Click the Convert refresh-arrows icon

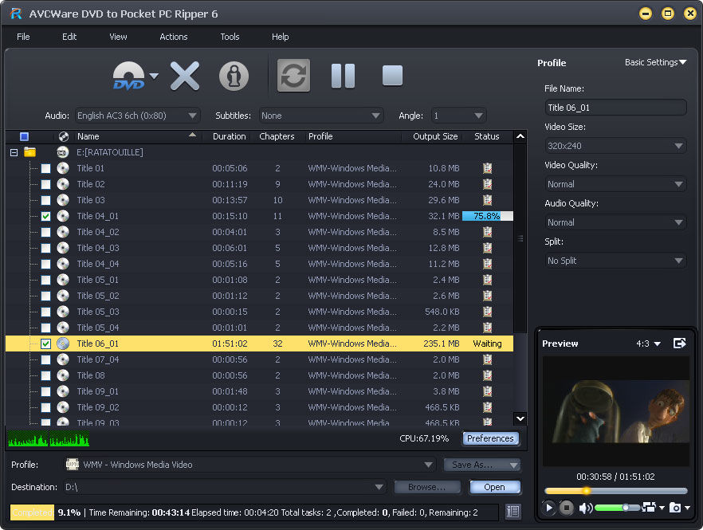(x=293, y=76)
